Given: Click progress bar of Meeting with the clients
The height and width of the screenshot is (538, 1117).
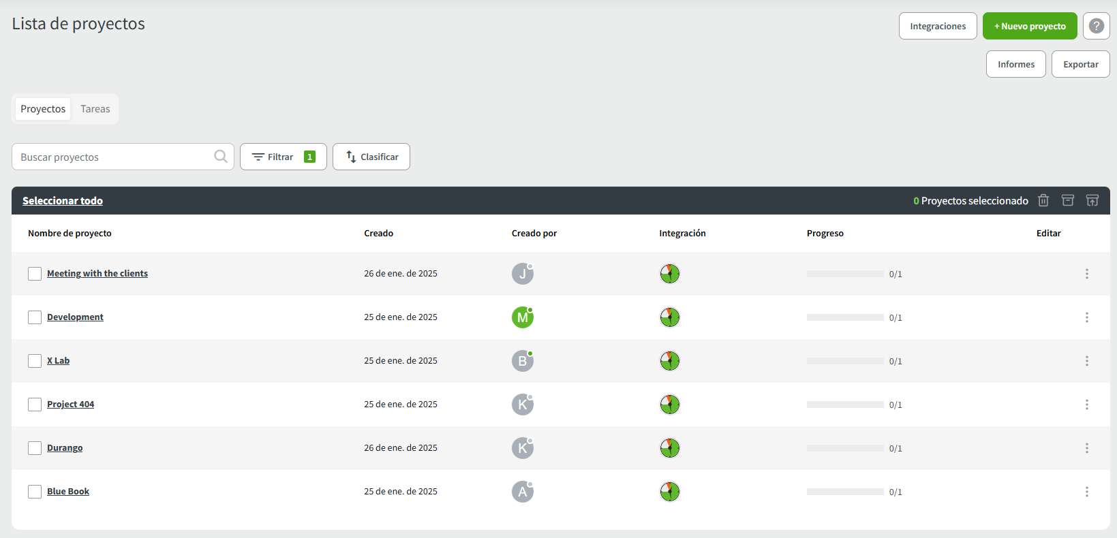Looking at the screenshot, I should pyautogui.click(x=844, y=274).
